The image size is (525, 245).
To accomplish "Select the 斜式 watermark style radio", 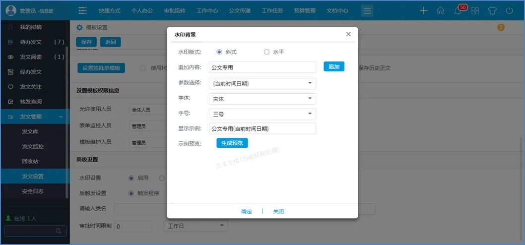I will pos(219,52).
